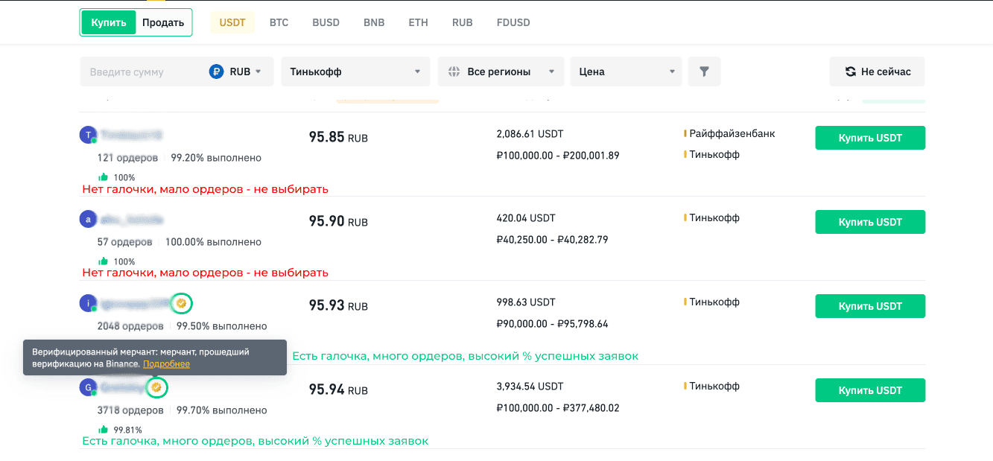Open the filter funnel icon
993x461 pixels.
pyautogui.click(x=704, y=71)
